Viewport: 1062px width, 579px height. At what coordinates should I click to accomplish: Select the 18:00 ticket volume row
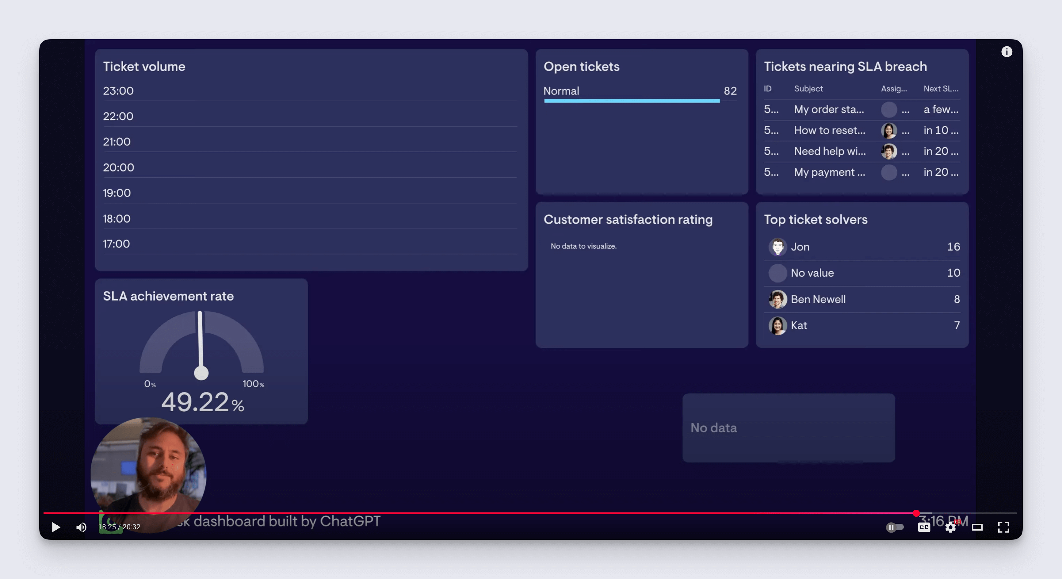click(310, 219)
